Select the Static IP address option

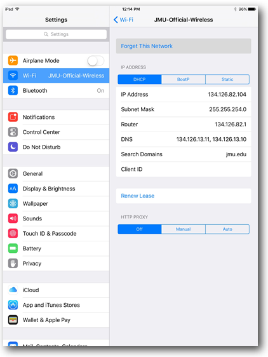tap(227, 79)
